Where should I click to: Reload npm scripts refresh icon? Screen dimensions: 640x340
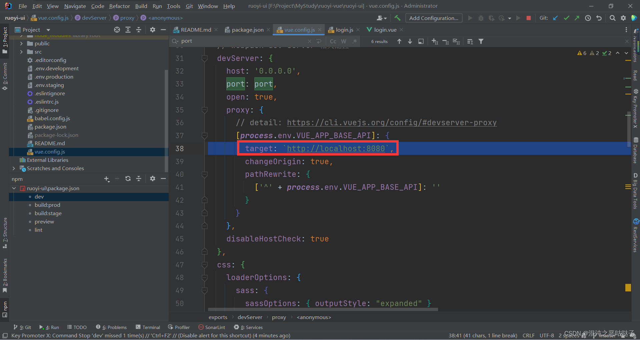[x=128, y=178]
